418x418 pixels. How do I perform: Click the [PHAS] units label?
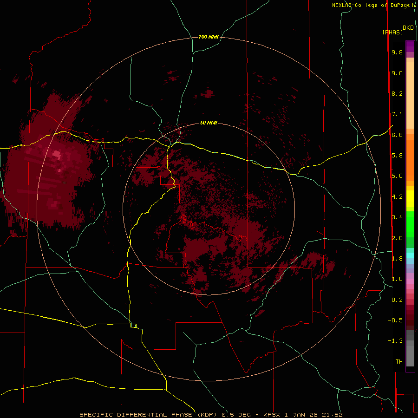(392, 33)
